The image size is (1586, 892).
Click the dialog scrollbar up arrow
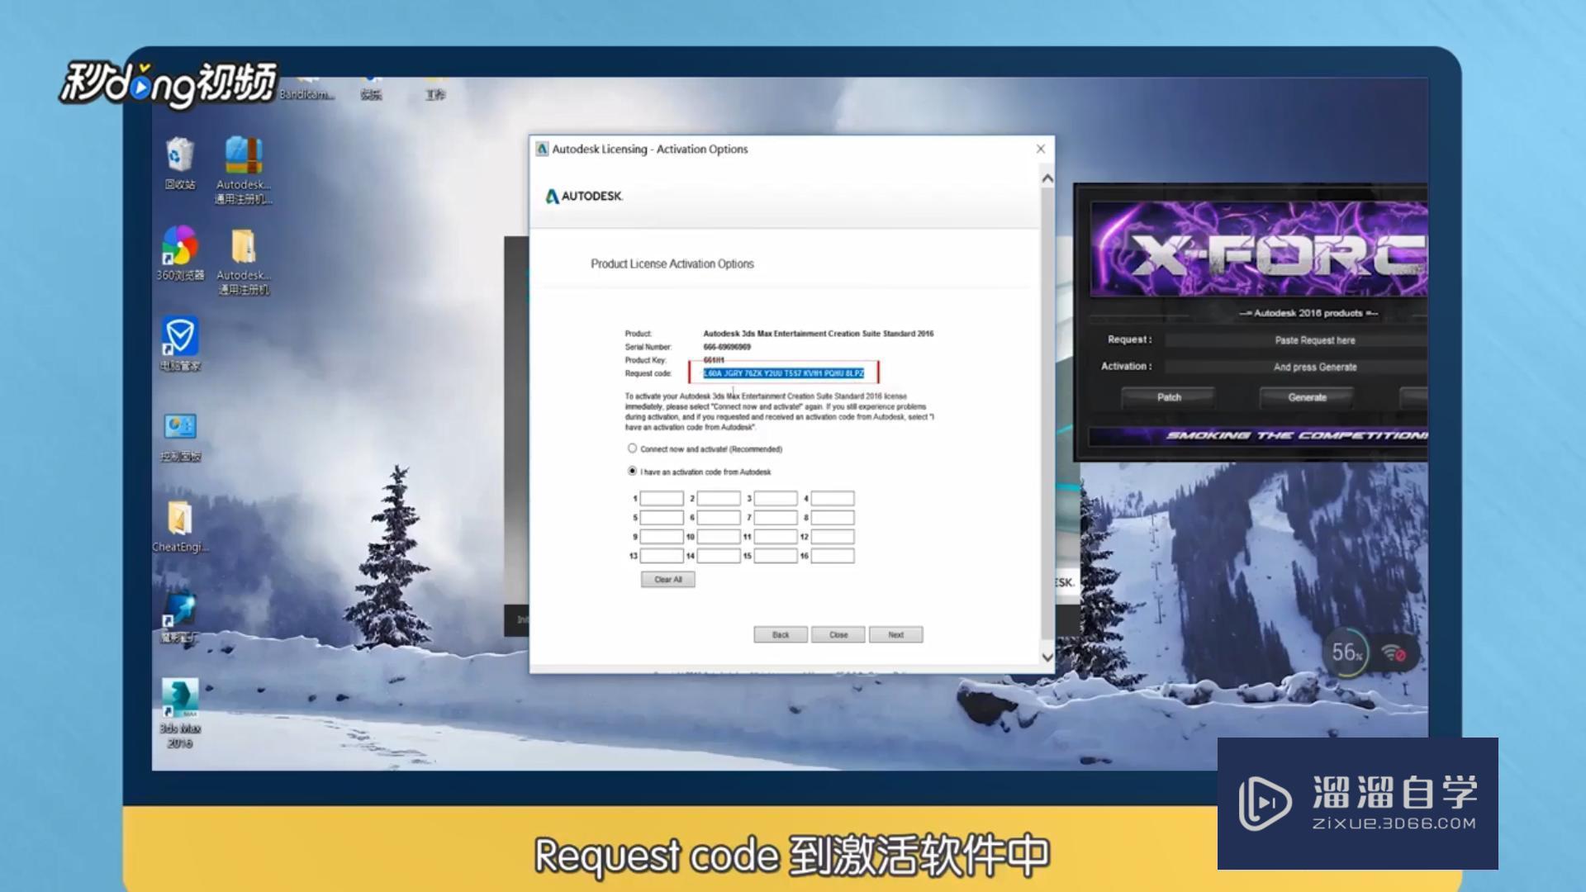[1047, 178]
